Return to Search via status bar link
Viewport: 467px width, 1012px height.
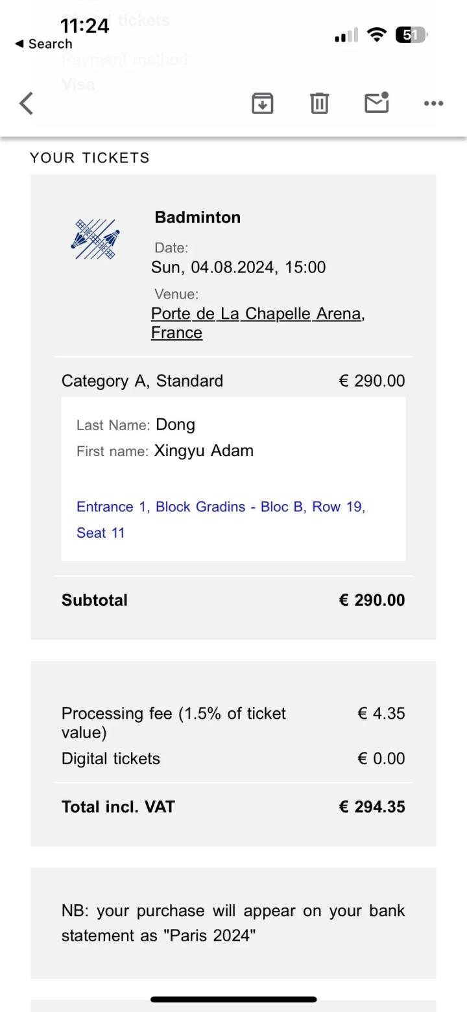pos(43,44)
